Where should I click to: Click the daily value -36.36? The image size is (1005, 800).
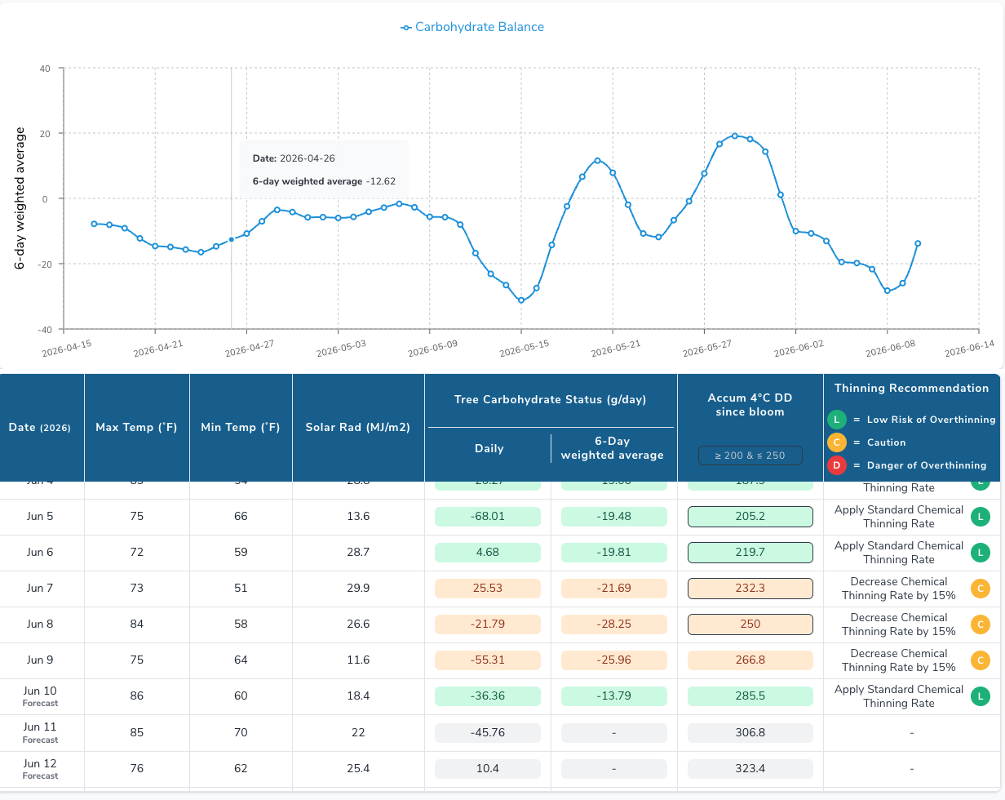click(x=488, y=696)
